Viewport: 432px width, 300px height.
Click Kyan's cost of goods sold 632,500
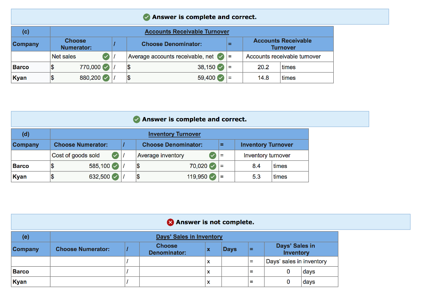coord(100,177)
